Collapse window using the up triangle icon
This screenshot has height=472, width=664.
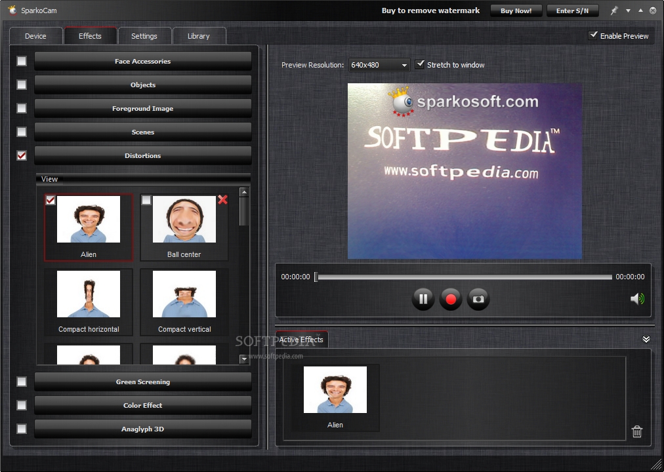point(641,10)
